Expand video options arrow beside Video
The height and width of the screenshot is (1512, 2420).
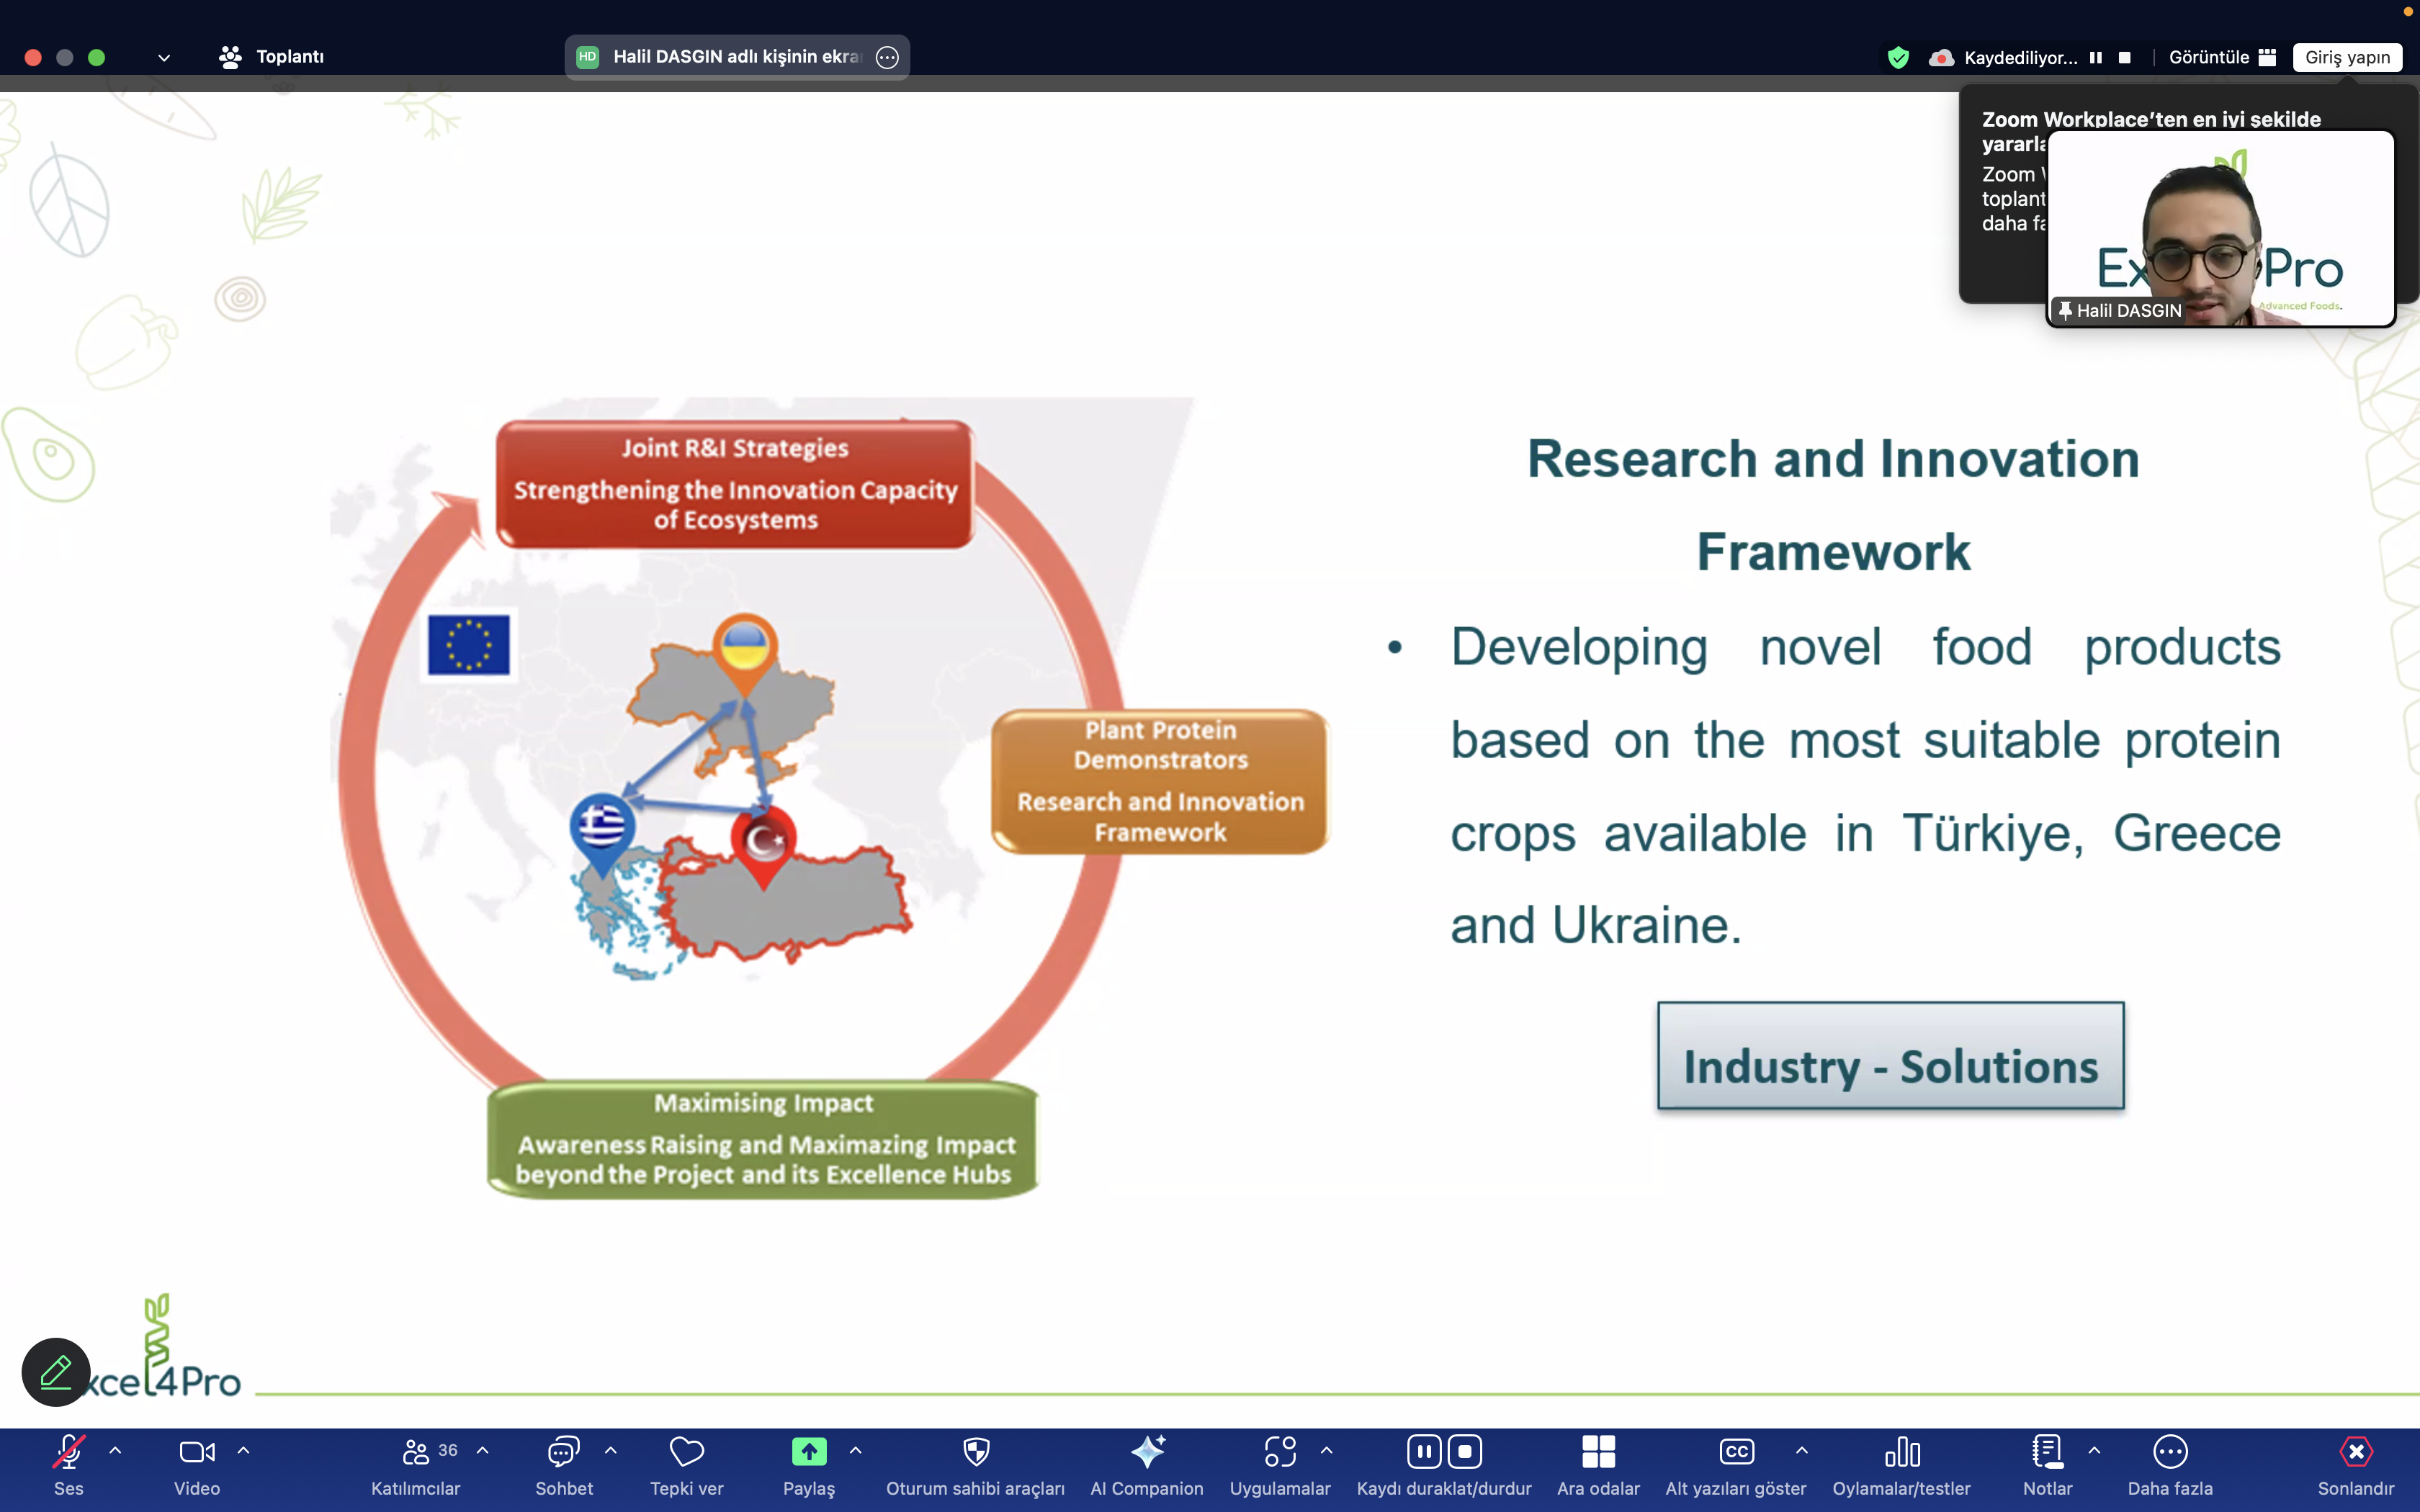[x=244, y=1450]
